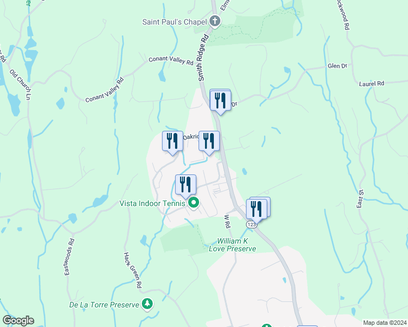Click the Map data ©2024 attribution
Viewport: 408px width, 327px height.
[385, 323]
